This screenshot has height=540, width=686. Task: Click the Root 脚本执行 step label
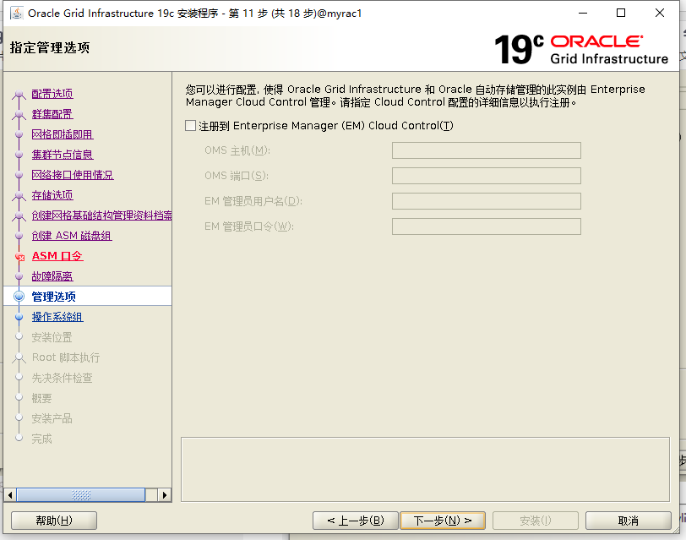66,357
